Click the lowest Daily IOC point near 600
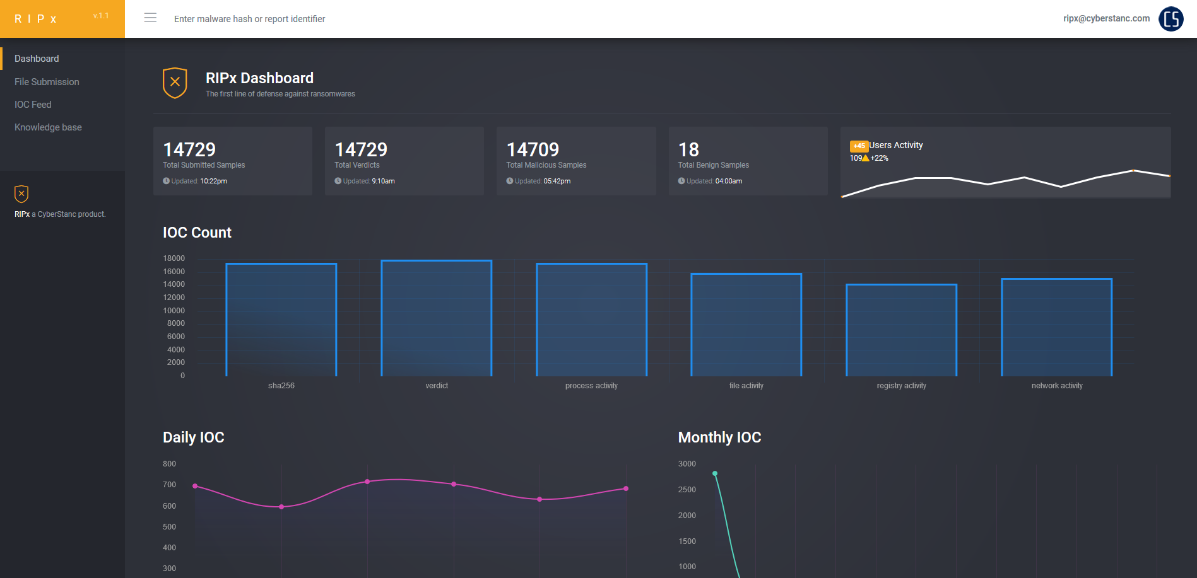The image size is (1197, 578). coord(281,507)
